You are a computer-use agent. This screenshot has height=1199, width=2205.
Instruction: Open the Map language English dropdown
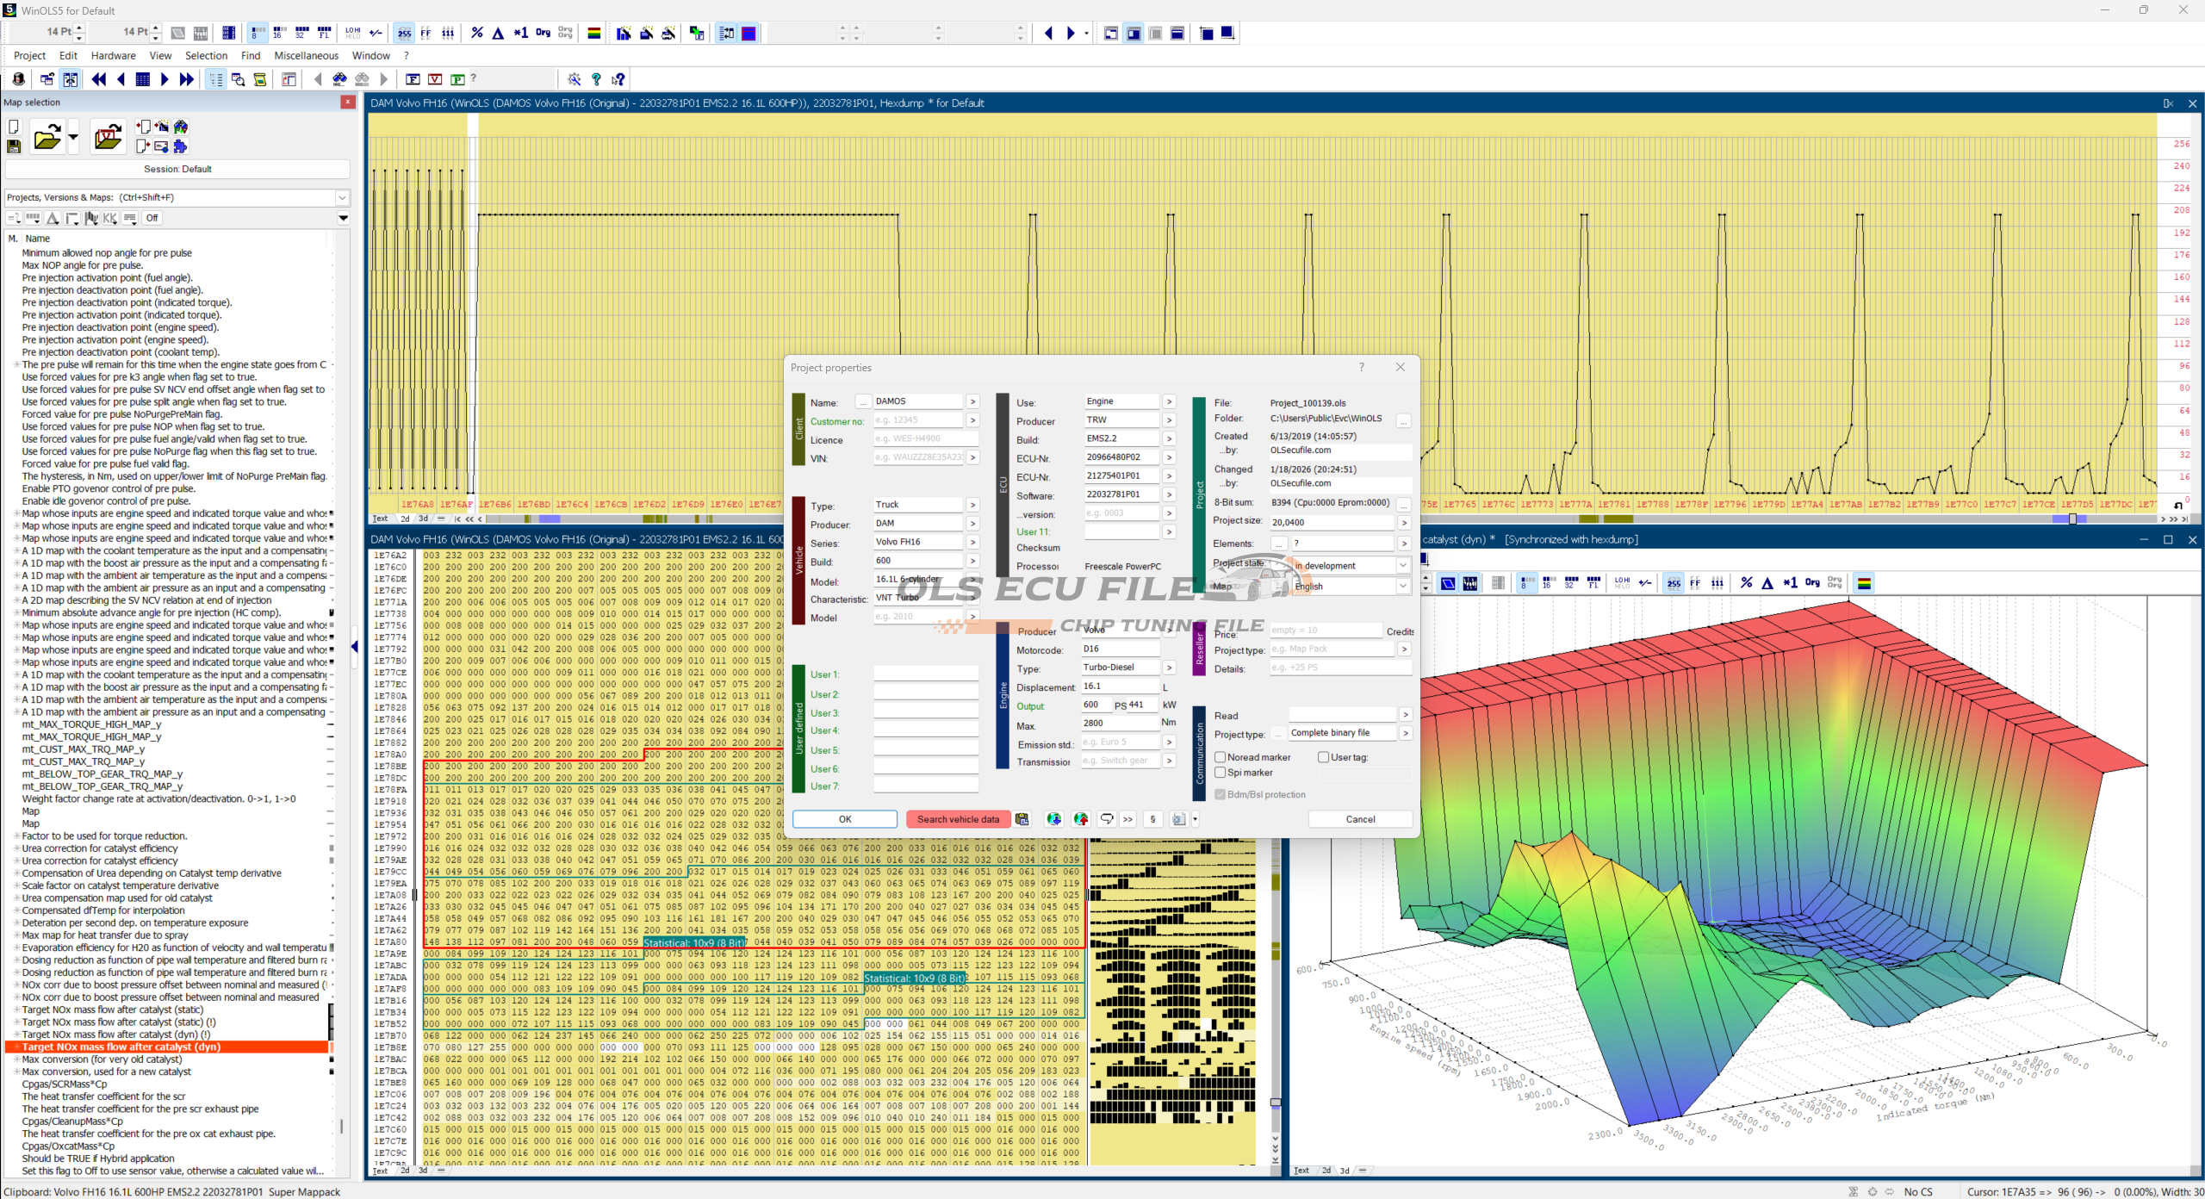(1402, 587)
